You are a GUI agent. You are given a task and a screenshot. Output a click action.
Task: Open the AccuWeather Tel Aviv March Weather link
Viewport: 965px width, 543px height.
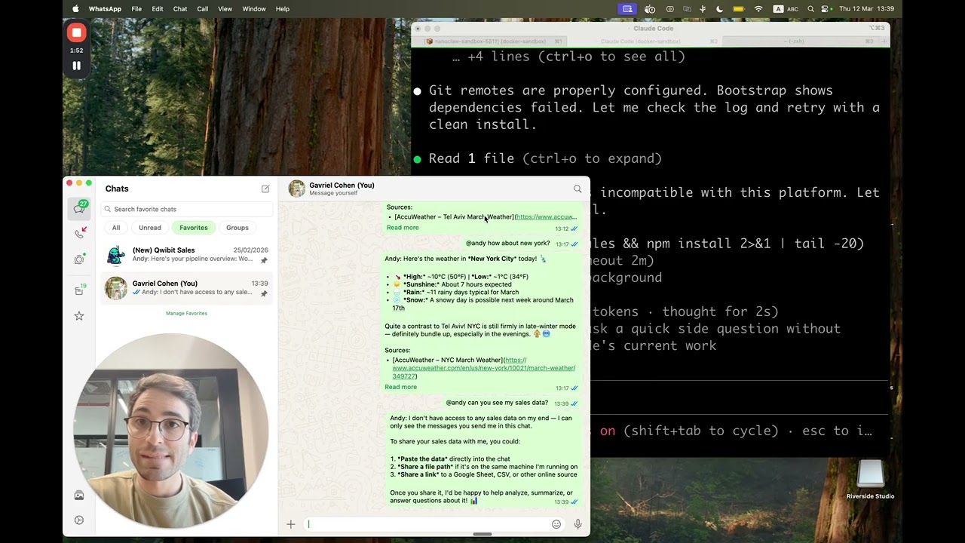pos(547,217)
